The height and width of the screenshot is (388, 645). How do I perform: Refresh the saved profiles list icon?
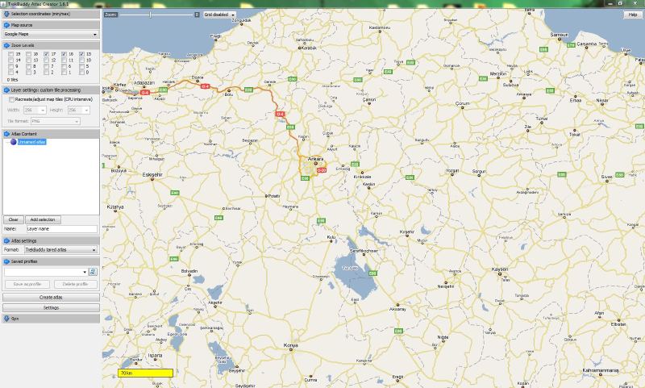[93, 272]
